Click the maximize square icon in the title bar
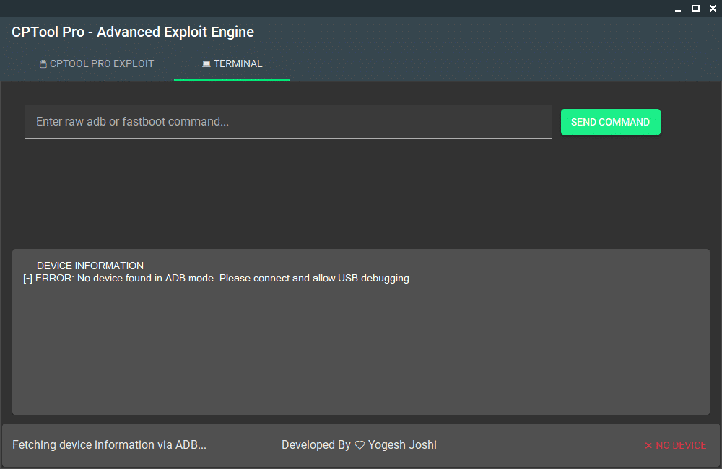Viewport: 722px width, 469px height. [695, 8]
